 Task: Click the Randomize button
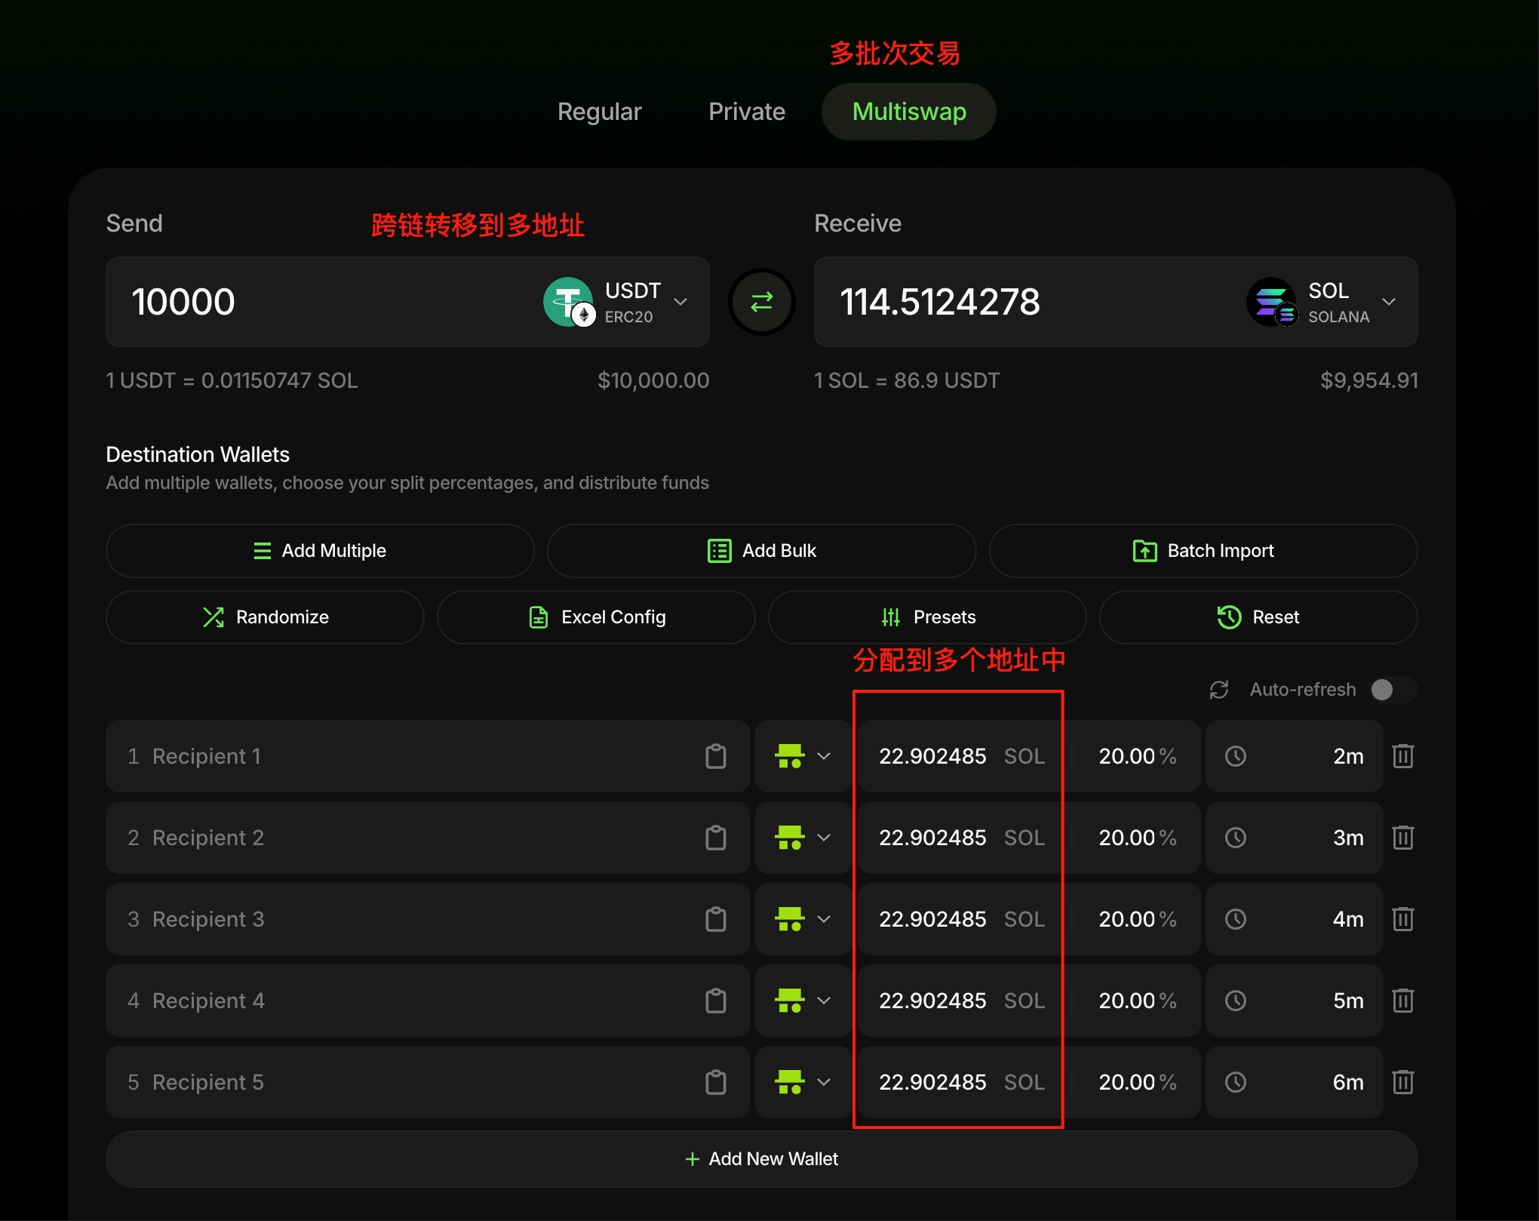(265, 617)
